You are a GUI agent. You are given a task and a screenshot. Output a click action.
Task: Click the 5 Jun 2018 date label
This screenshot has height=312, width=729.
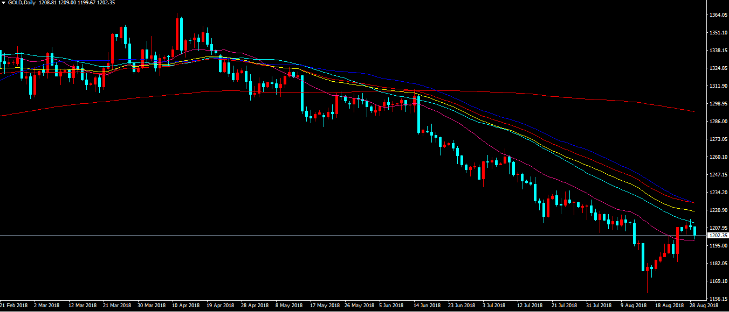click(x=391, y=306)
